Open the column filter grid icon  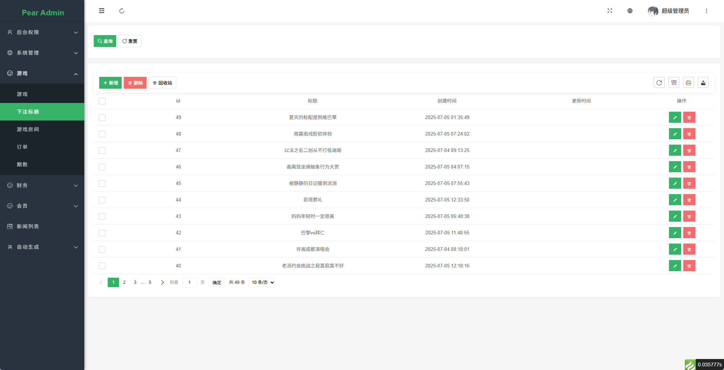[x=673, y=83]
